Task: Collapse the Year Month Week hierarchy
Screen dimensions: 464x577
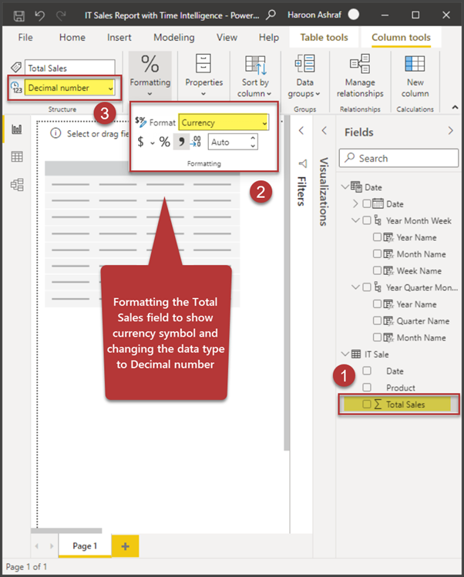Action: click(x=355, y=220)
